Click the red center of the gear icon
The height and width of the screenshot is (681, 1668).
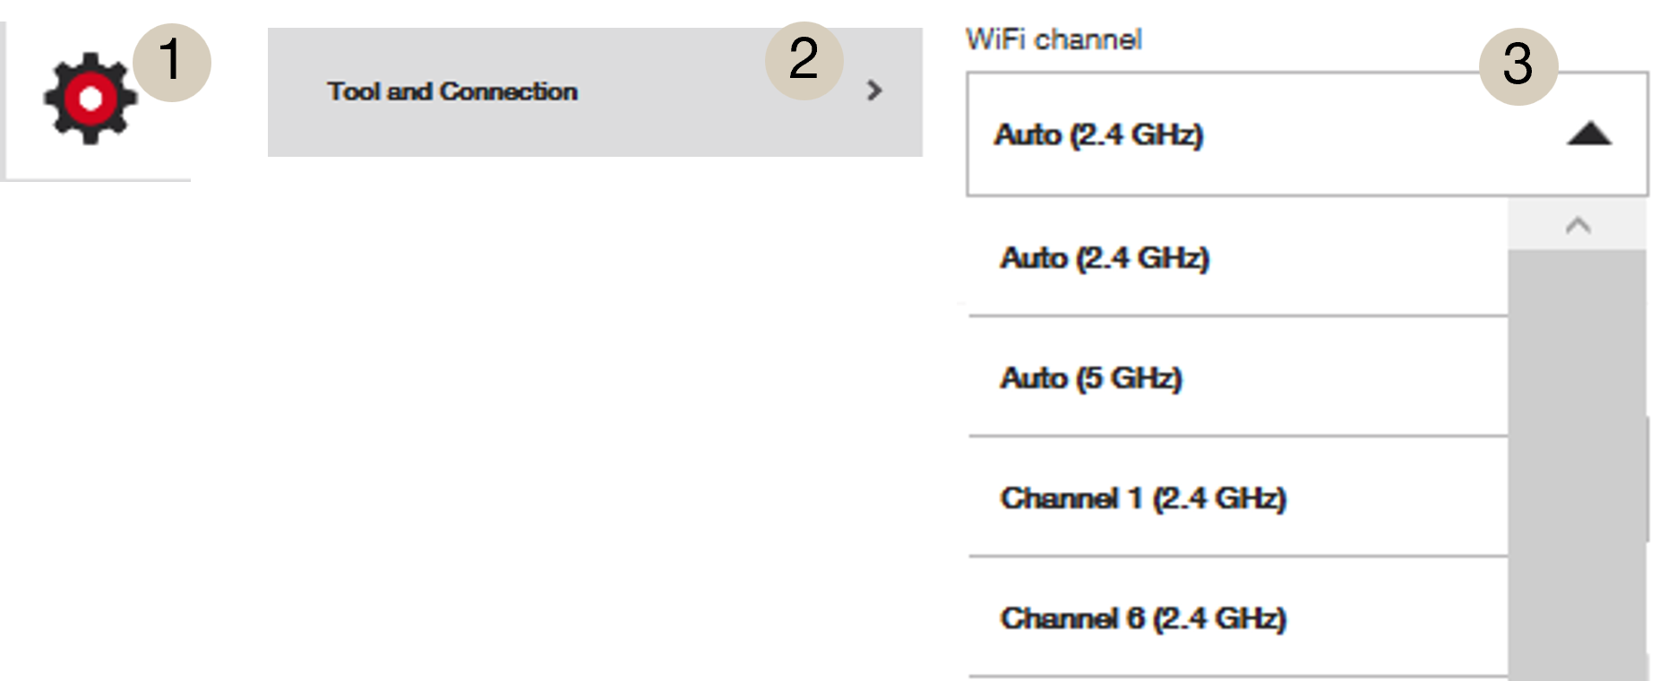pyautogui.click(x=90, y=97)
